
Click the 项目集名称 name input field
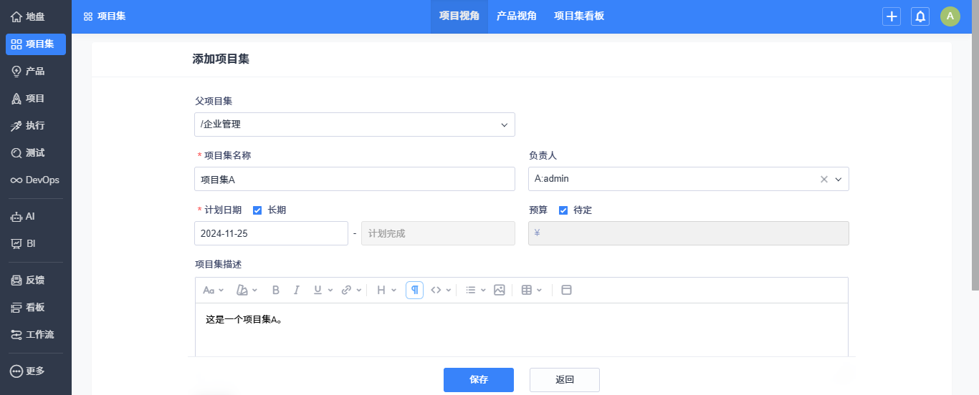pyautogui.click(x=354, y=179)
